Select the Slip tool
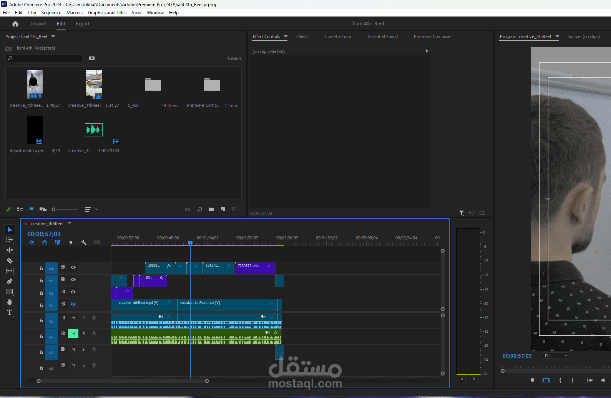Image resolution: width=611 pixels, height=398 pixels. click(x=10, y=271)
